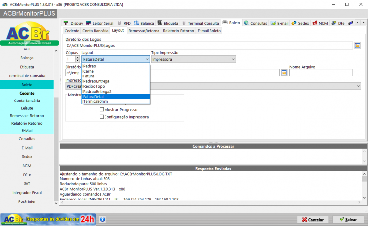The height and width of the screenshot is (226, 368).
Task: Click the Diretório dos Logos path field
Action: (210, 45)
